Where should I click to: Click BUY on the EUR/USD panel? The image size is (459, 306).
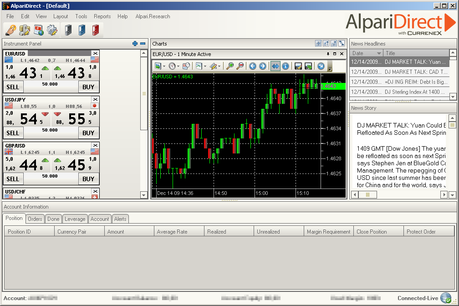[x=88, y=87]
